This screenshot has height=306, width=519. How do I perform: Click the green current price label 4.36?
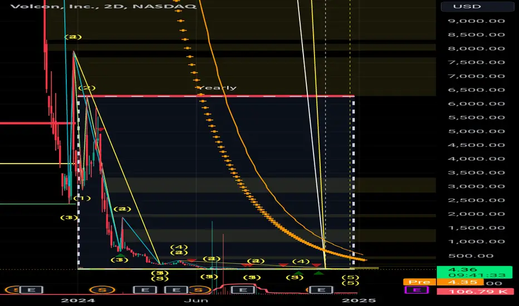click(474, 272)
